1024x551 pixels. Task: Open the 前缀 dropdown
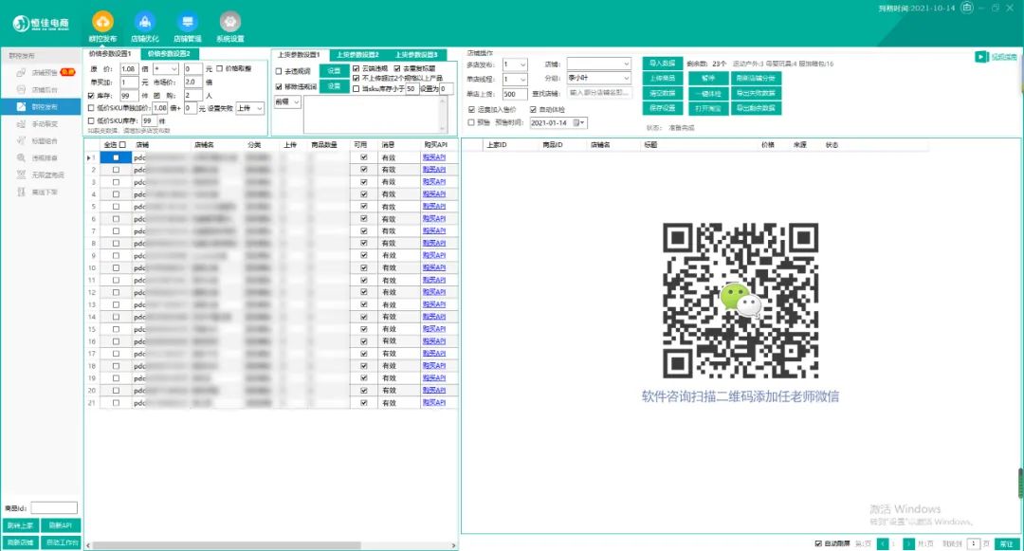click(287, 101)
